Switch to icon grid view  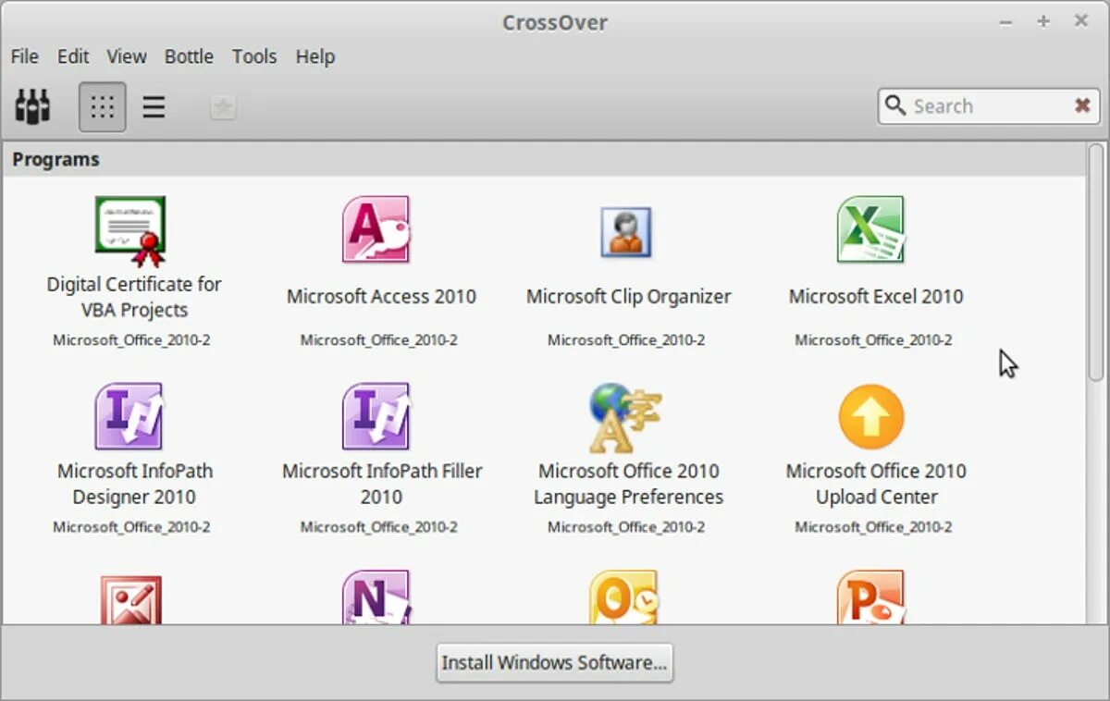pos(102,107)
